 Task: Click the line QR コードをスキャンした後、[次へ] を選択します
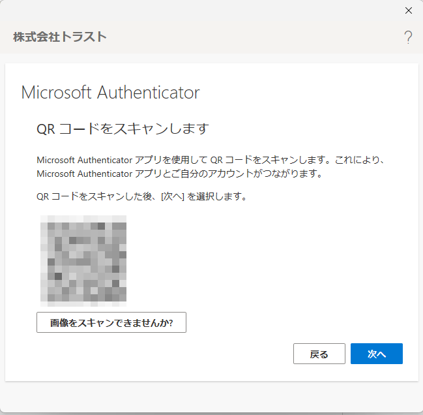pyautogui.click(x=142, y=196)
